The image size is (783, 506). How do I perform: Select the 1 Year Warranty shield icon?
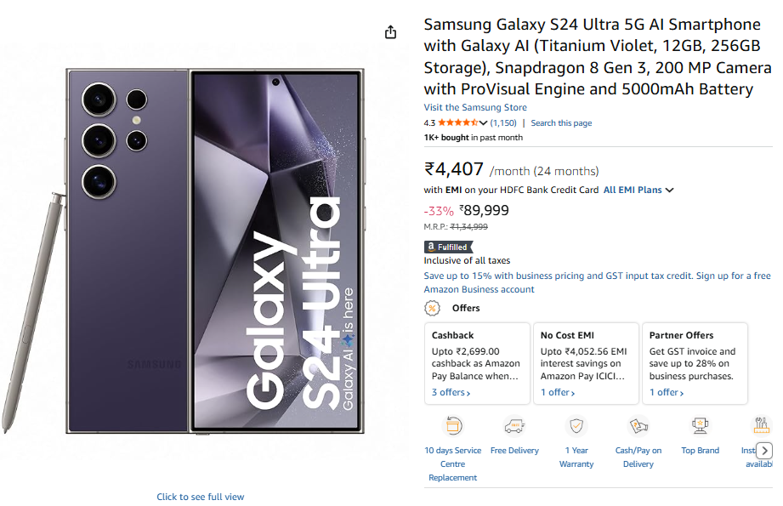coord(576,426)
